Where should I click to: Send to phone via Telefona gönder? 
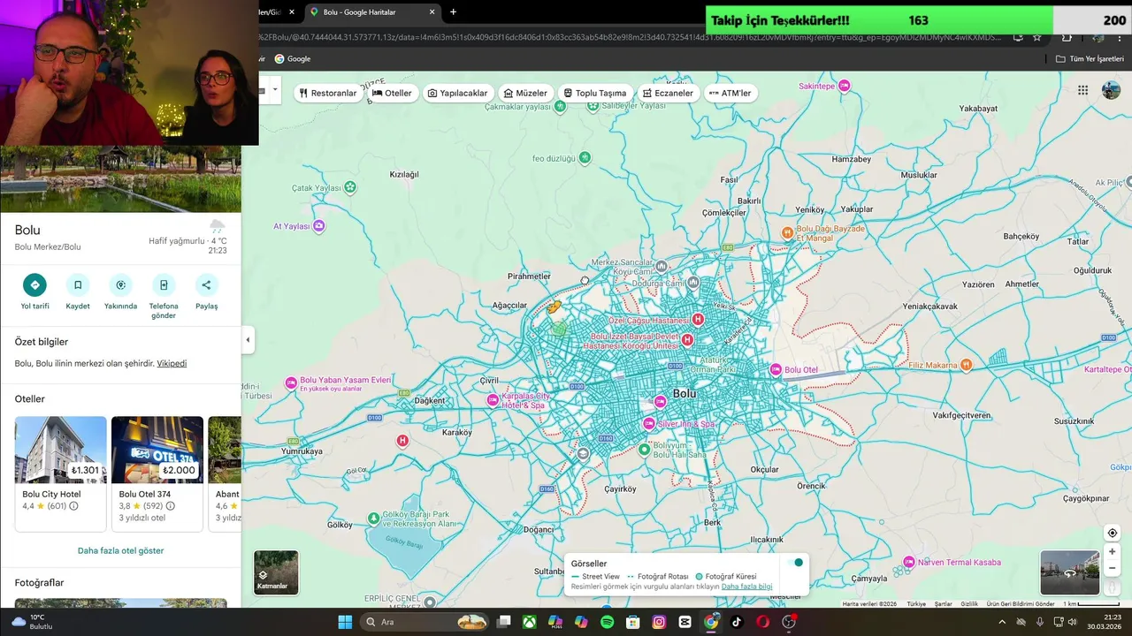click(164, 284)
